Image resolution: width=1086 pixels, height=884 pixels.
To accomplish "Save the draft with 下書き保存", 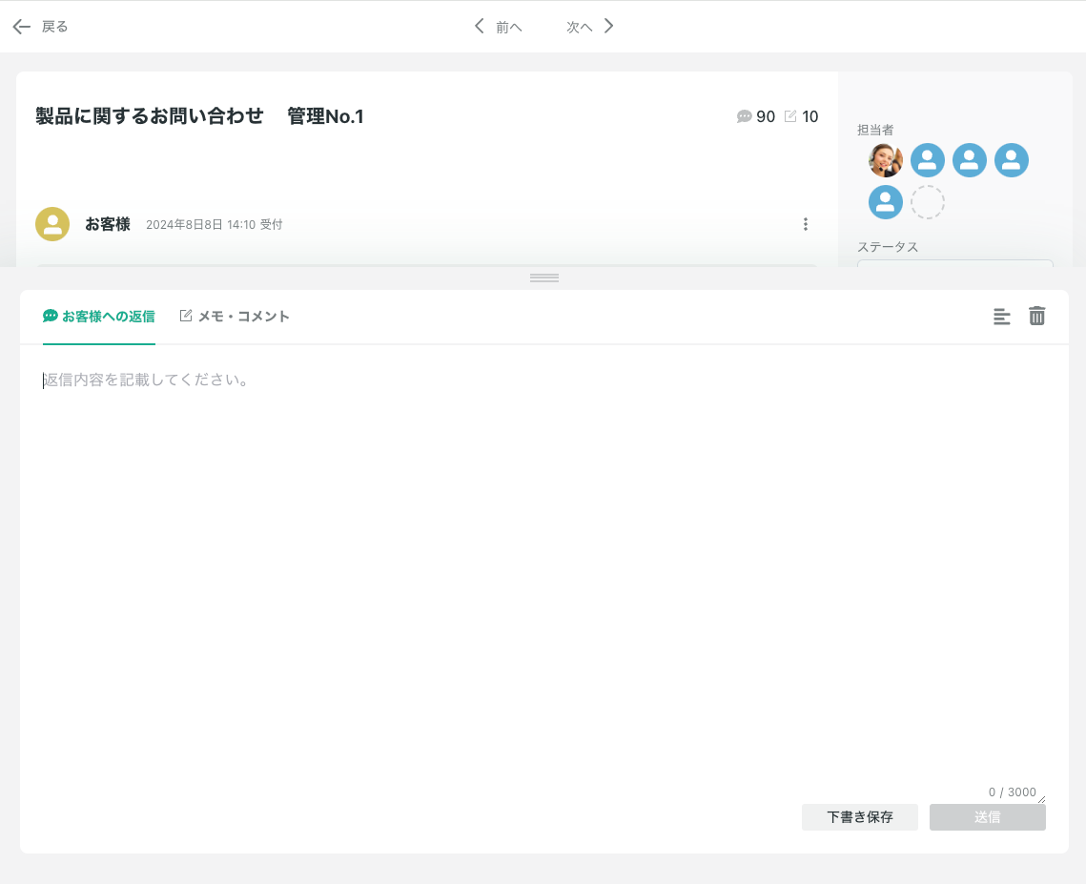I will (x=859, y=817).
